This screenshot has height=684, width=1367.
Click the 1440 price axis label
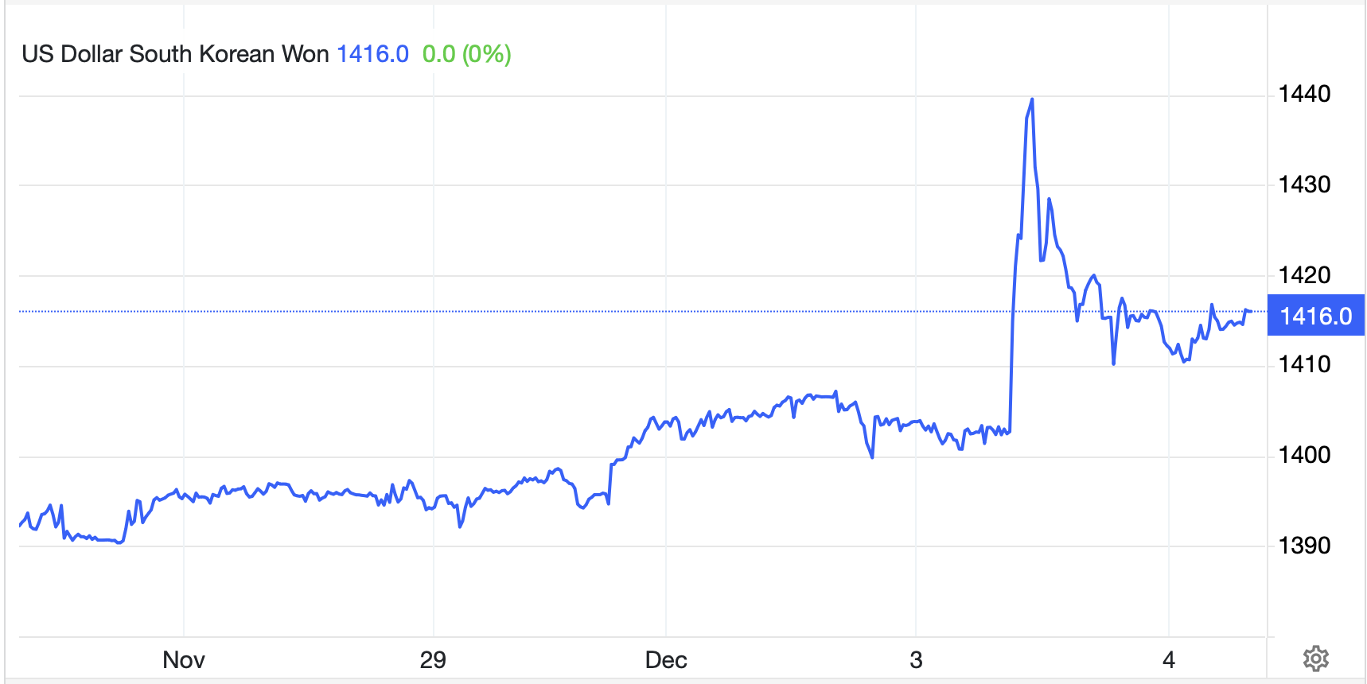[1304, 94]
